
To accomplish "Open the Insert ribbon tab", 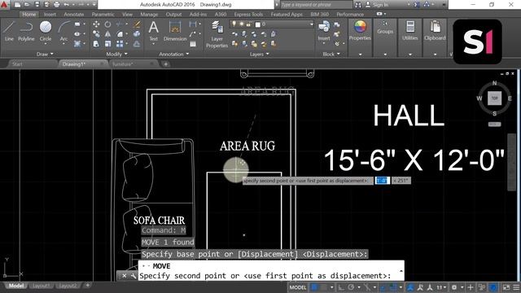I will tap(50, 15).
